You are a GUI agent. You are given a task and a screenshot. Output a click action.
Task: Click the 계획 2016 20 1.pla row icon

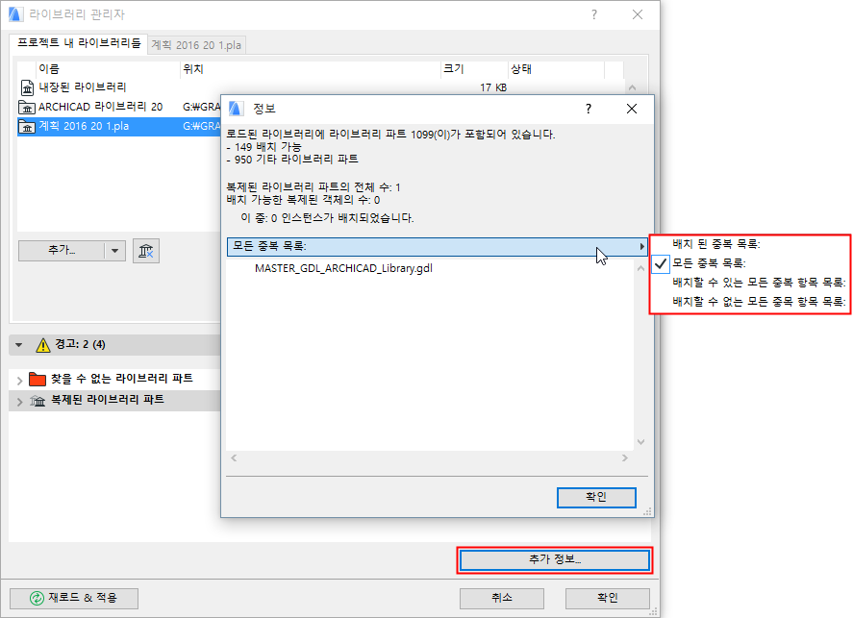[x=27, y=127]
